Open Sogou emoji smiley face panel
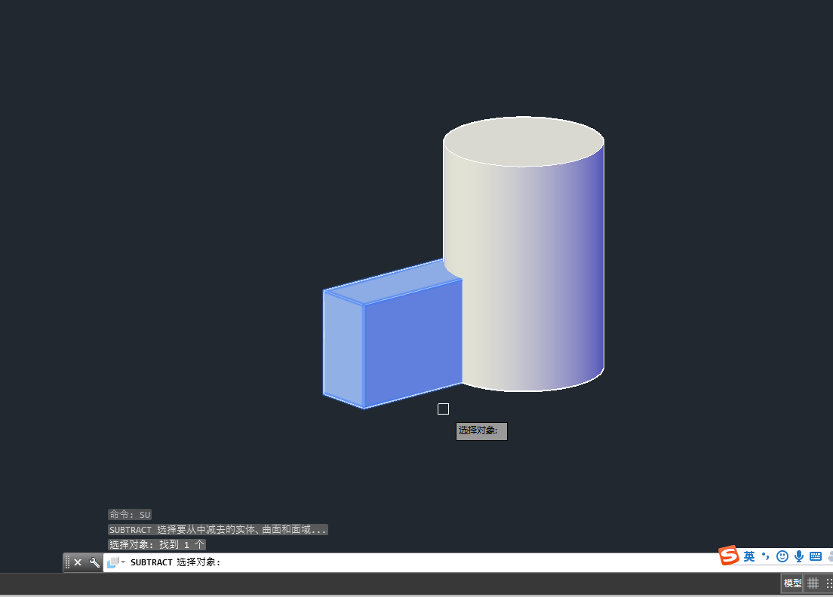The image size is (833, 597). pyautogui.click(x=782, y=556)
